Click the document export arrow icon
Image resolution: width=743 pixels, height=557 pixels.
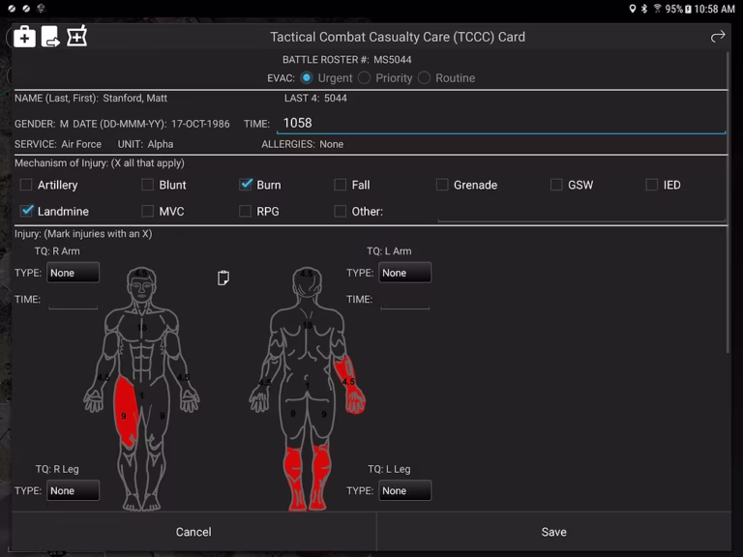pos(50,37)
